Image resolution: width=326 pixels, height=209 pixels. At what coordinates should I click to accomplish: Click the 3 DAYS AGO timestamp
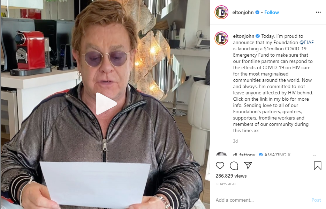tap(225, 184)
